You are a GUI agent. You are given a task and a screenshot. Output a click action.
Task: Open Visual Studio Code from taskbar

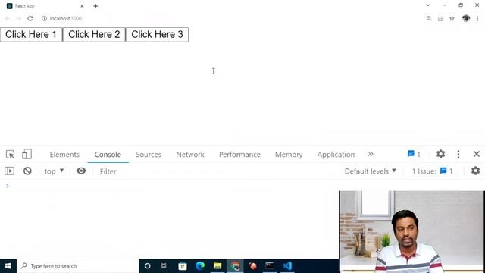tap(287, 266)
